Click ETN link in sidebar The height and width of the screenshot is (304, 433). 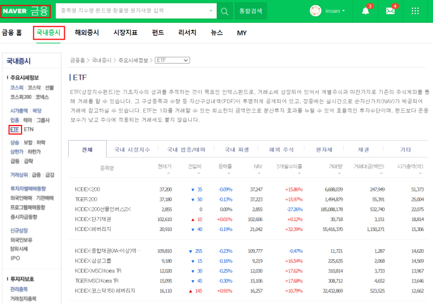click(29, 129)
